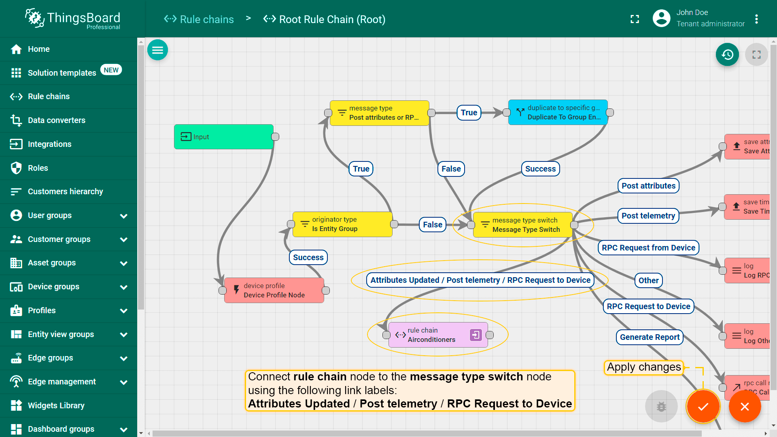
Task: Click Rule chains breadcrumb link
Action: point(199,19)
